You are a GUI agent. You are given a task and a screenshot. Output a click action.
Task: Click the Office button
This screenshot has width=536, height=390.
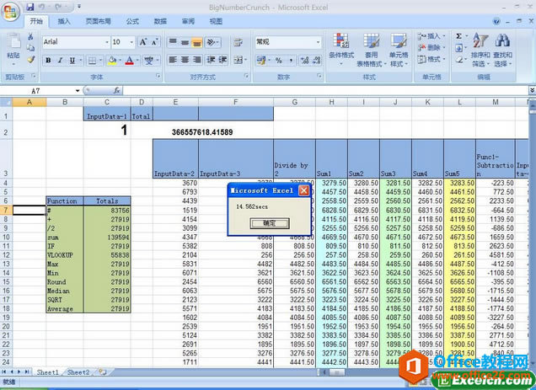[10, 12]
